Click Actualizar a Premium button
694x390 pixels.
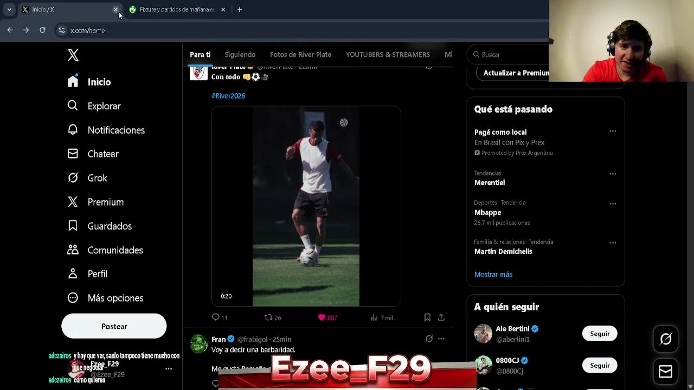tap(512, 73)
